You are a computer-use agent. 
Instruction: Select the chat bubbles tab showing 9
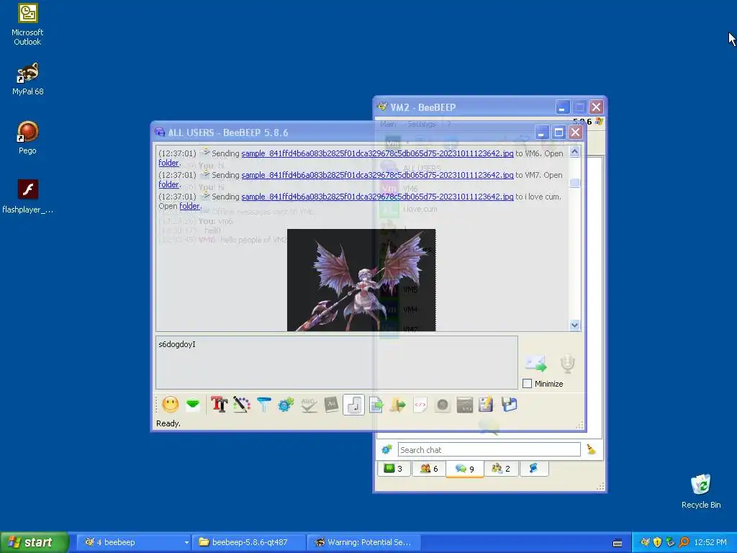pyautogui.click(x=465, y=468)
